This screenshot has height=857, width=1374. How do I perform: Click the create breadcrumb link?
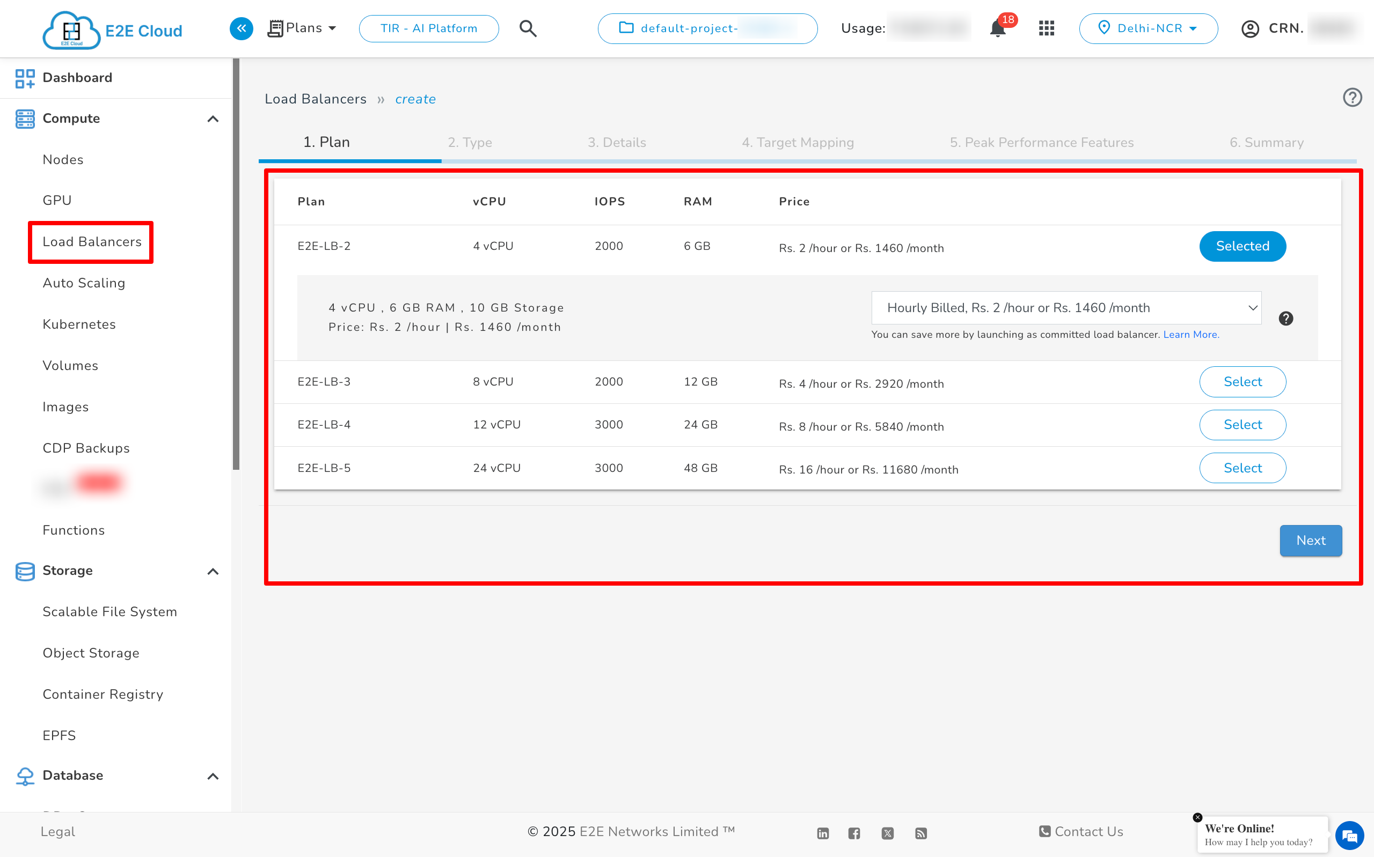pyautogui.click(x=415, y=99)
